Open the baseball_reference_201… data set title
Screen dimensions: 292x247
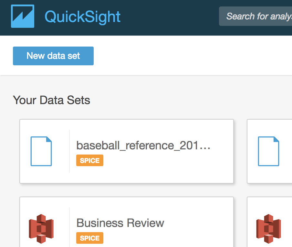coord(143,145)
